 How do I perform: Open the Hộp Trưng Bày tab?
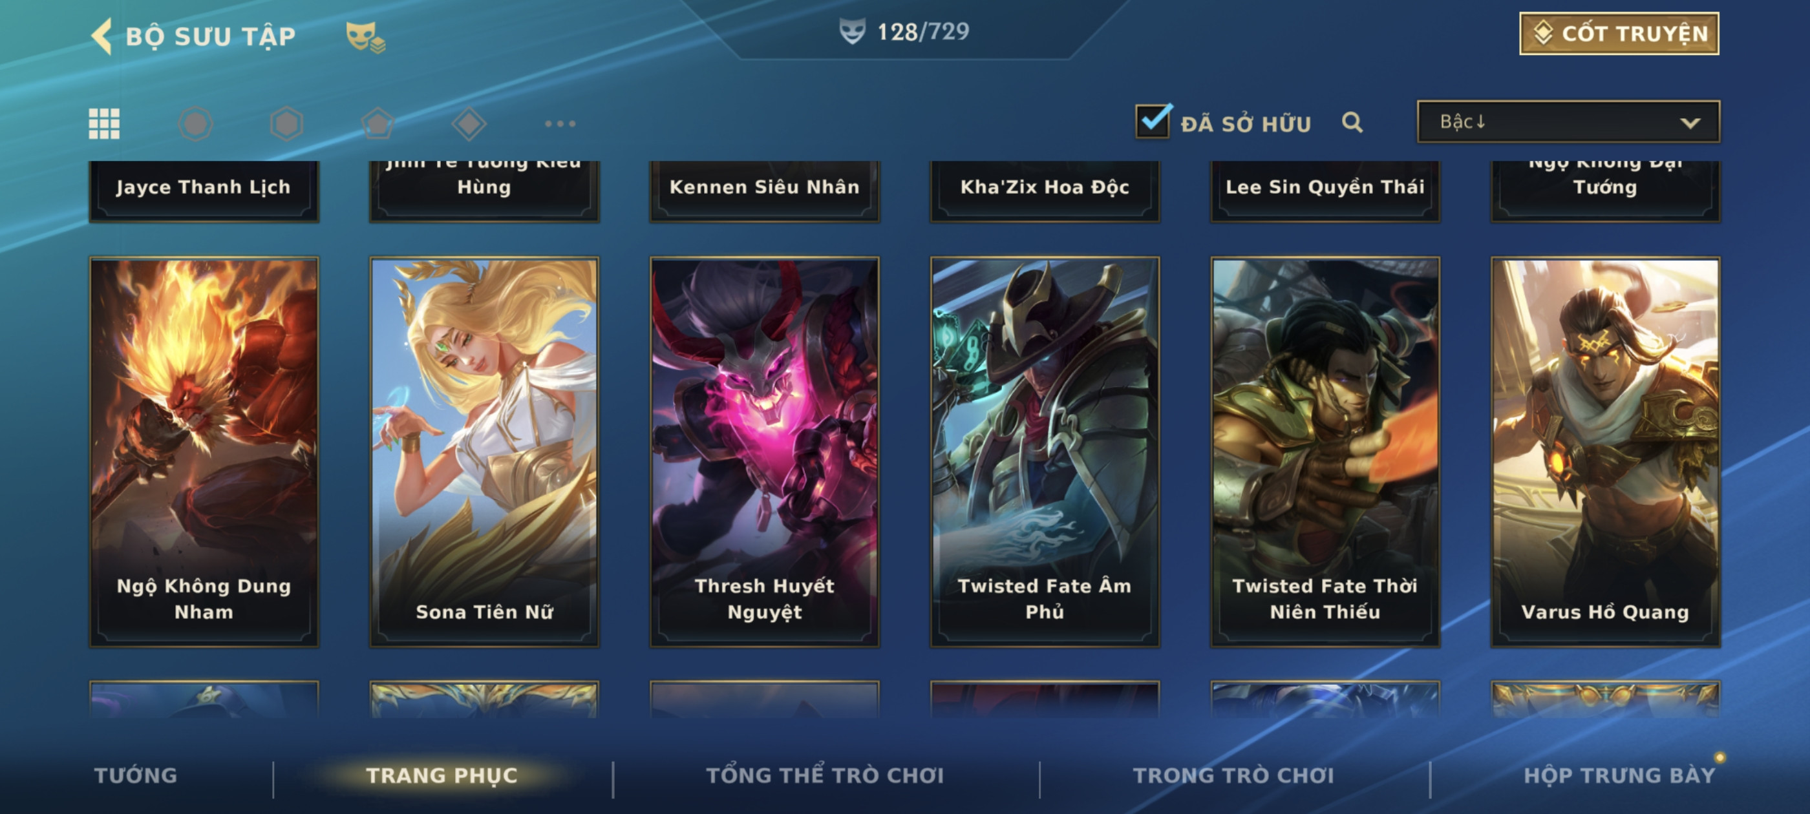coord(1619,775)
